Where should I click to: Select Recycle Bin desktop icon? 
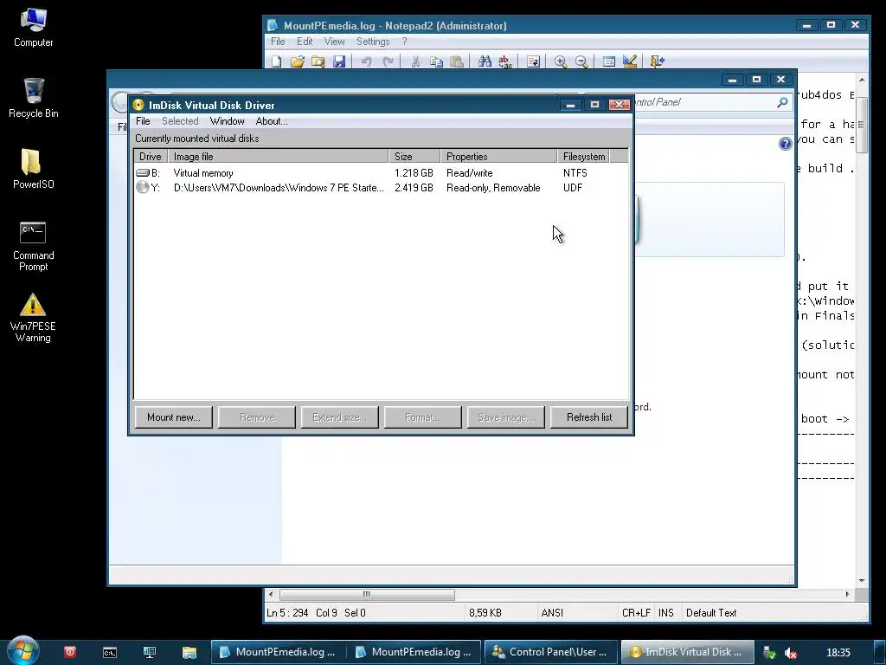[x=34, y=99]
